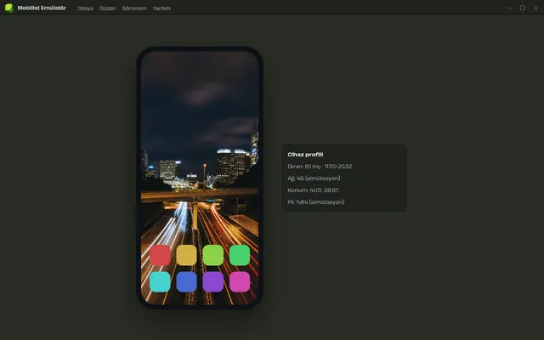Tap the blue app icon on phone
The height and width of the screenshot is (340, 544).
pos(187,281)
